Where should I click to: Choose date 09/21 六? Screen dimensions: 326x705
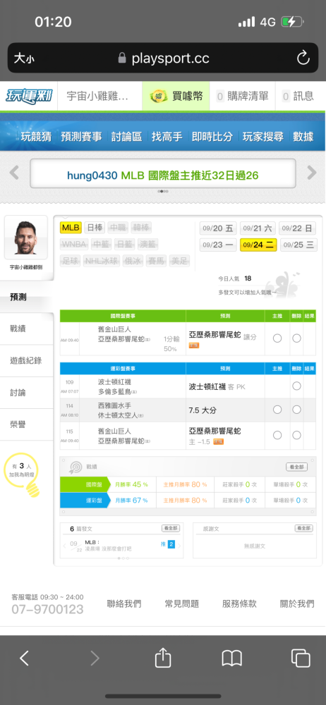258,228
